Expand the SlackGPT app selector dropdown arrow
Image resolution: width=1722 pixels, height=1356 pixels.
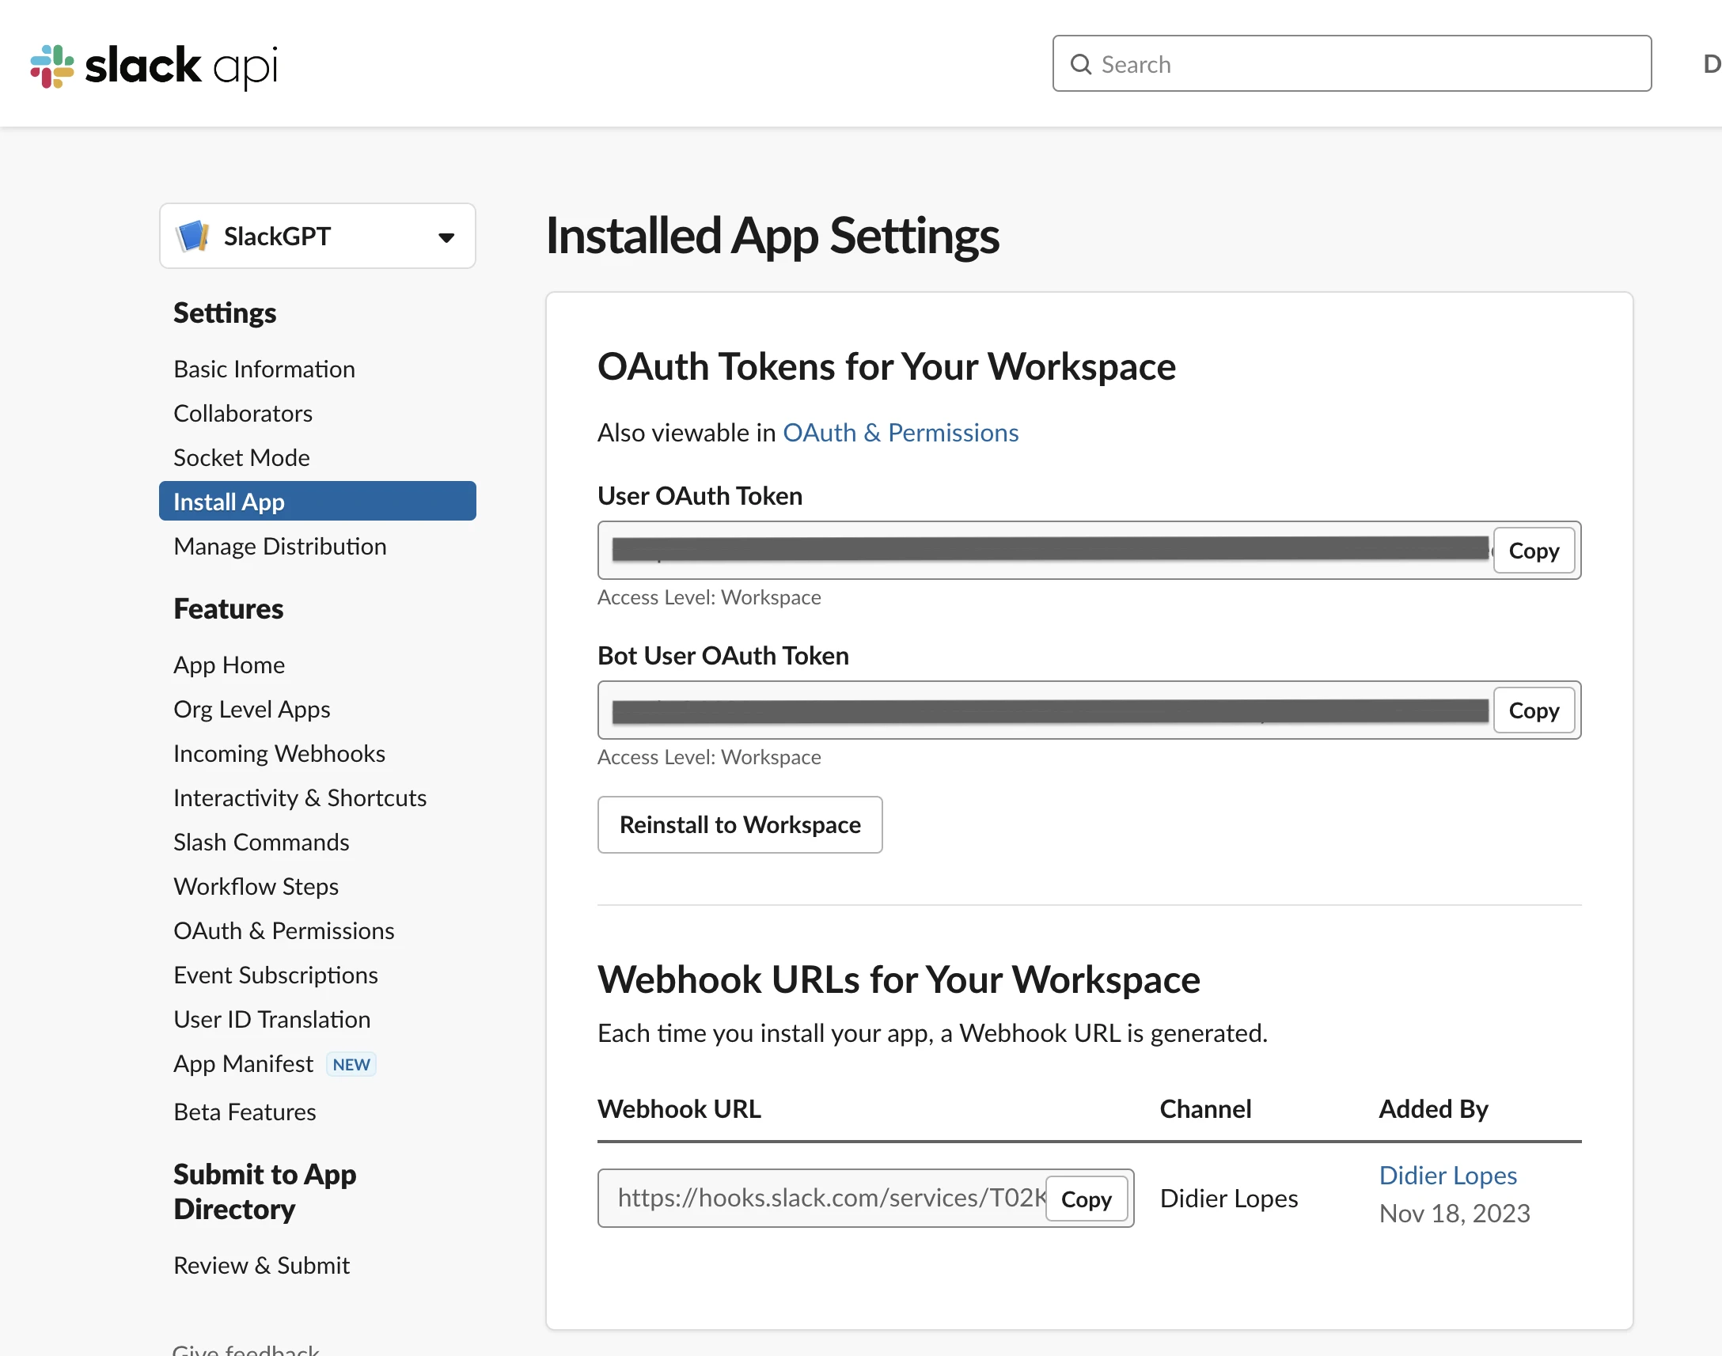(x=446, y=237)
